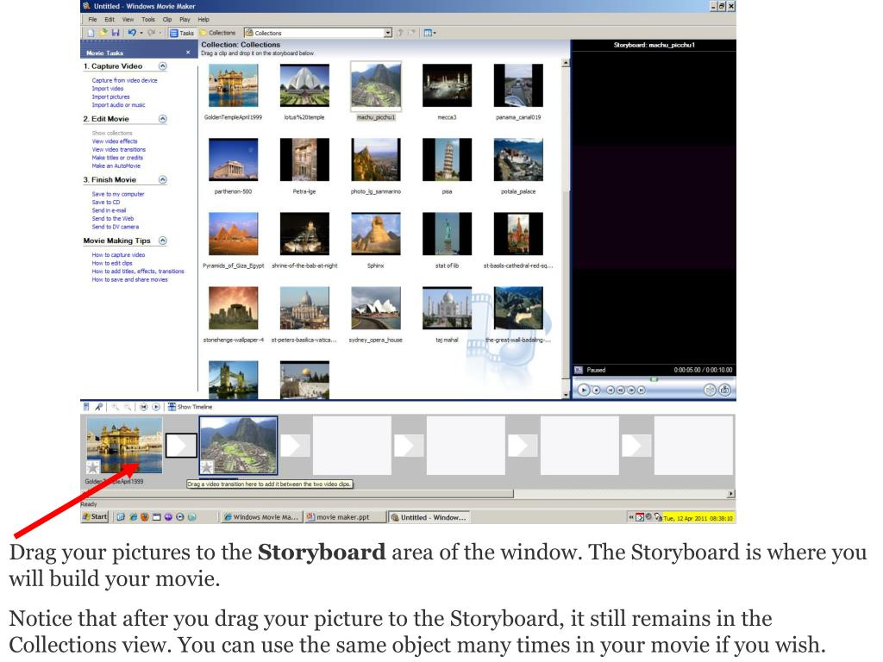Click the Save Project floppy icon
883x662 pixels.
116,33
